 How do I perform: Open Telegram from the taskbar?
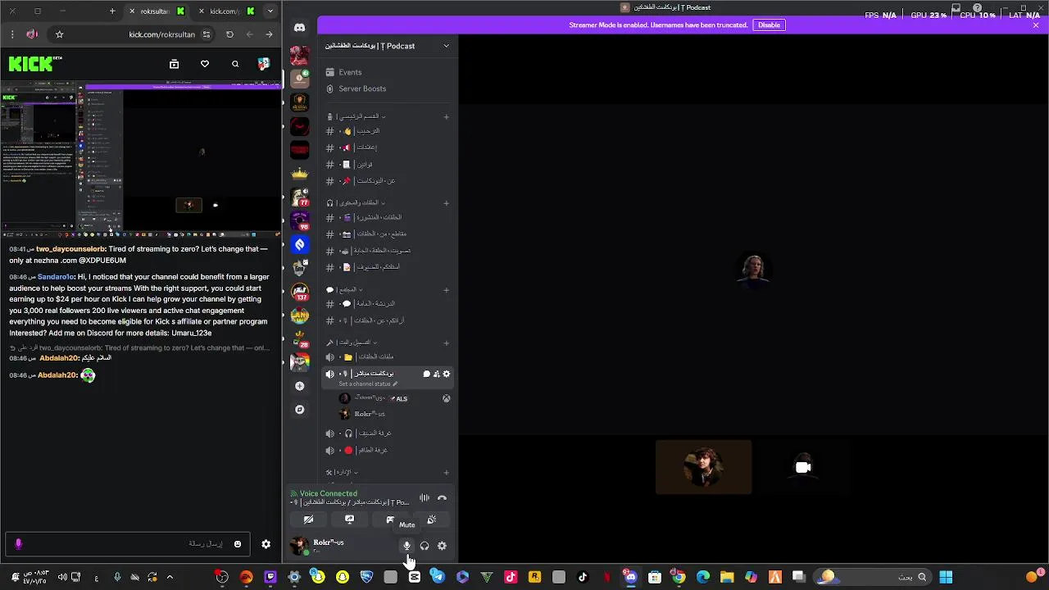(x=438, y=577)
